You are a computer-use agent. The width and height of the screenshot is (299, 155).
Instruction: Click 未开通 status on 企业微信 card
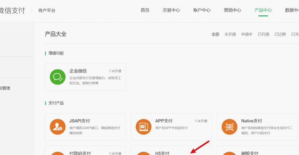115,71
